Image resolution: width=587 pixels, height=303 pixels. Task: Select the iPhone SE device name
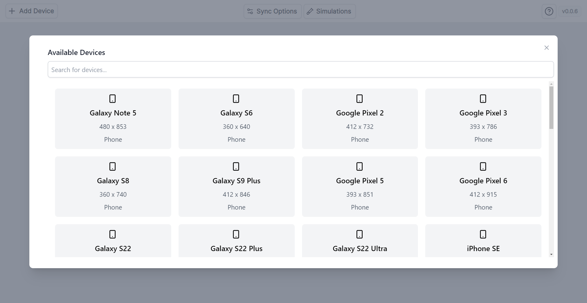click(x=483, y=249)
